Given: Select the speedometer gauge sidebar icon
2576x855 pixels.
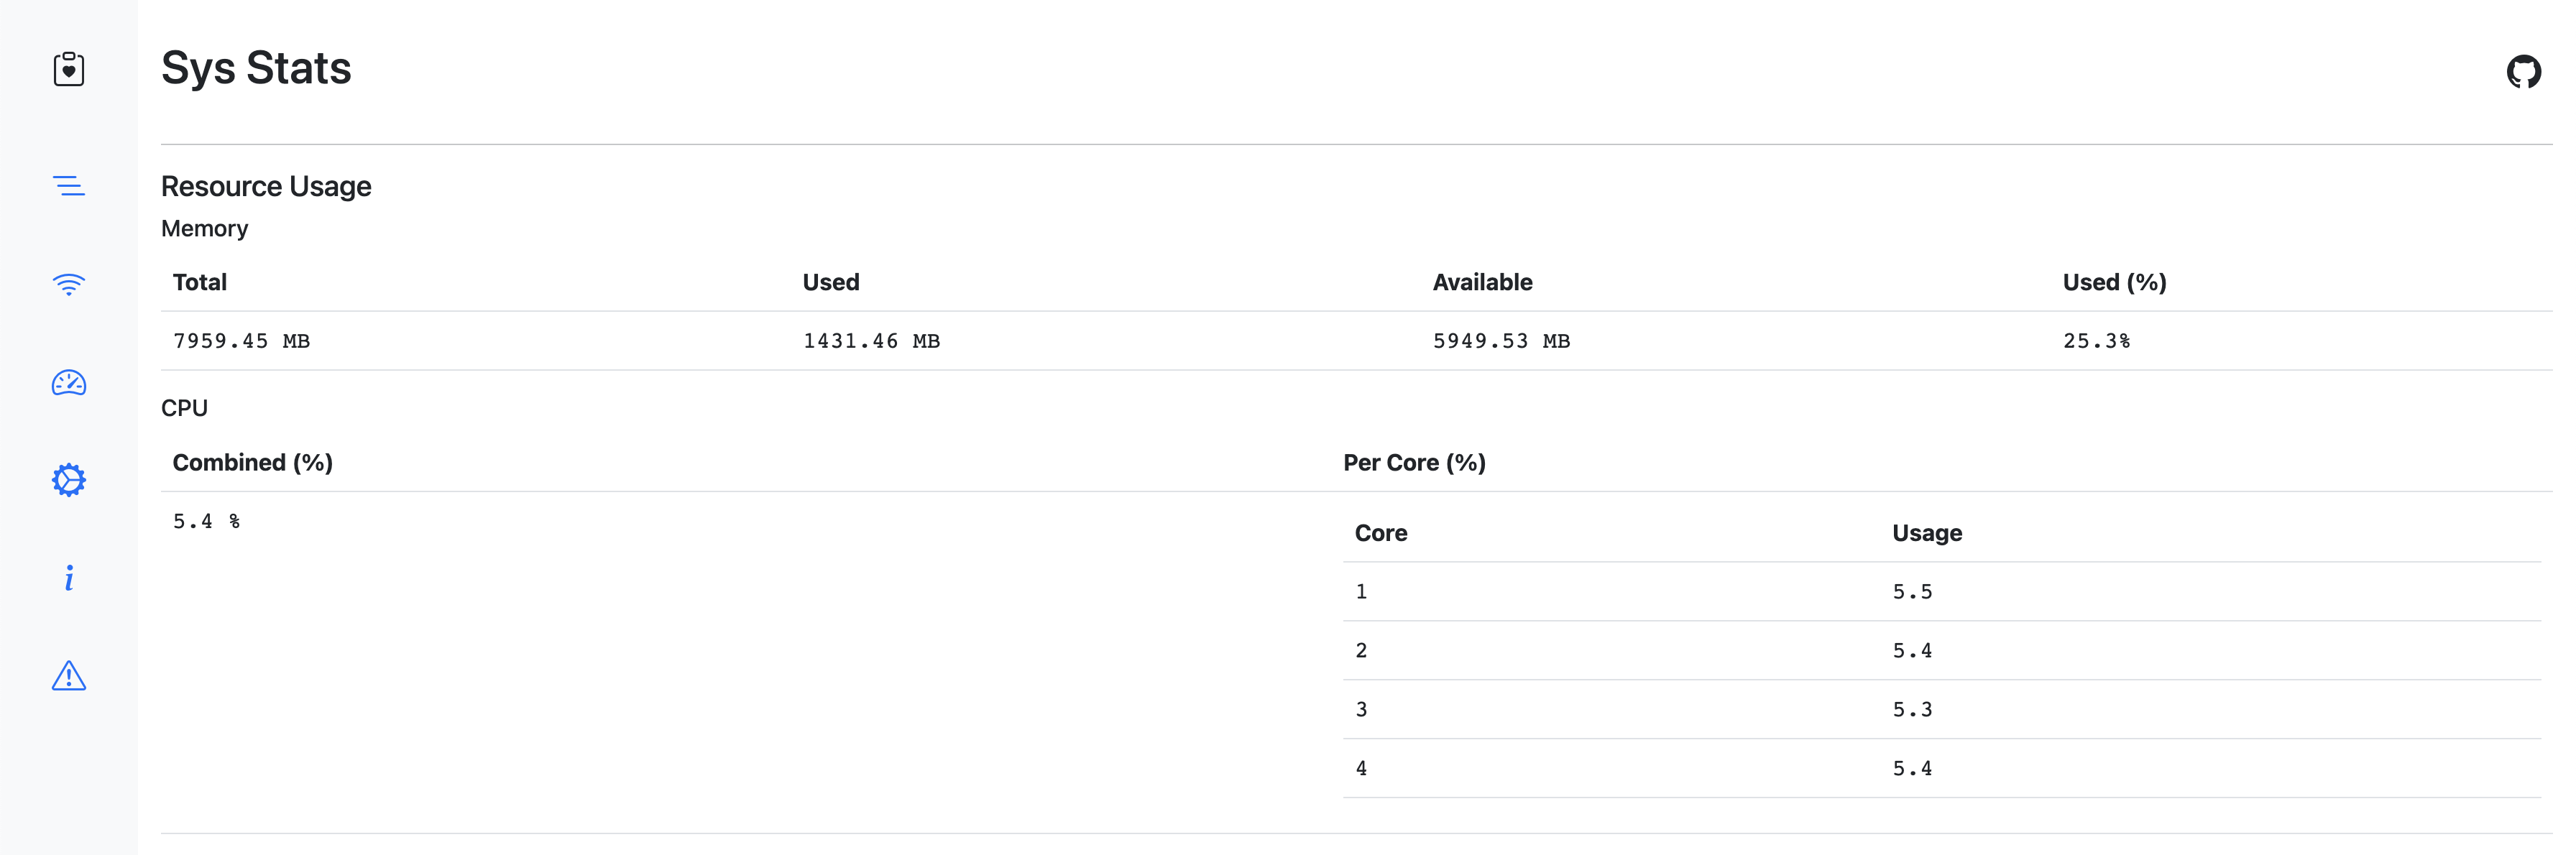Looking at the screenshot, I should tap(68, 383).
